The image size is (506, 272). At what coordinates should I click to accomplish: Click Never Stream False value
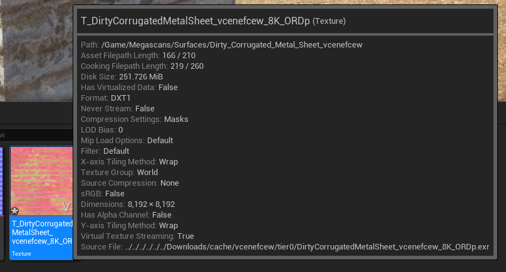[145, 109]
